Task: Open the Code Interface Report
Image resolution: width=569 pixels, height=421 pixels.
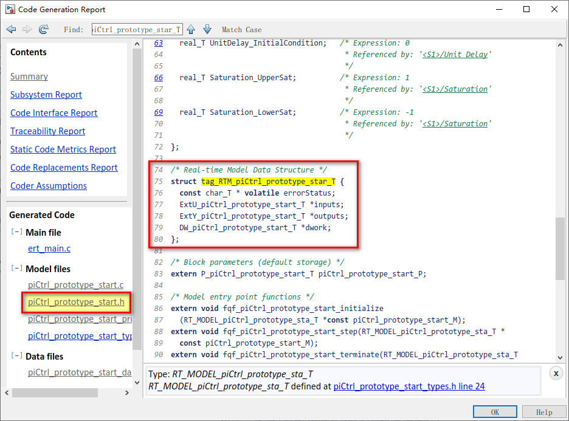Action: tap(54, 113)
